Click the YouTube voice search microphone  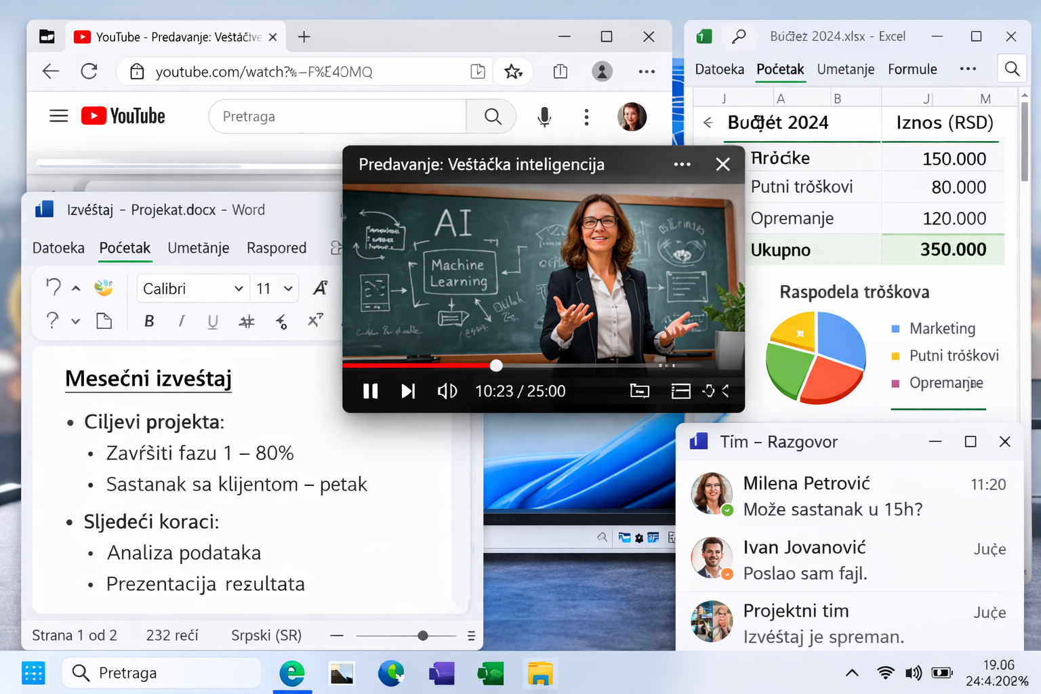(544, 117)
